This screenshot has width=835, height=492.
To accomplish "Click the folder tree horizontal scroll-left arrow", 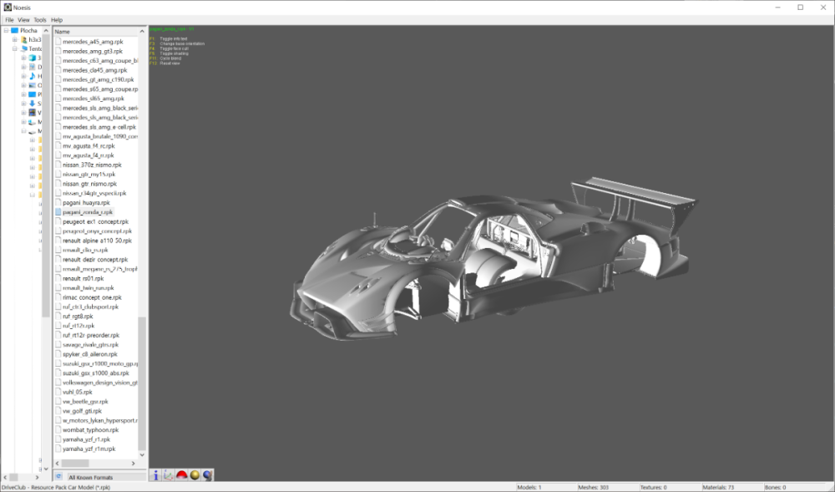I will click(x=5, y=477).
